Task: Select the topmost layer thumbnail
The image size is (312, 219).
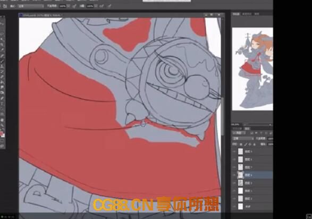Action: click(x=241, y=151)
